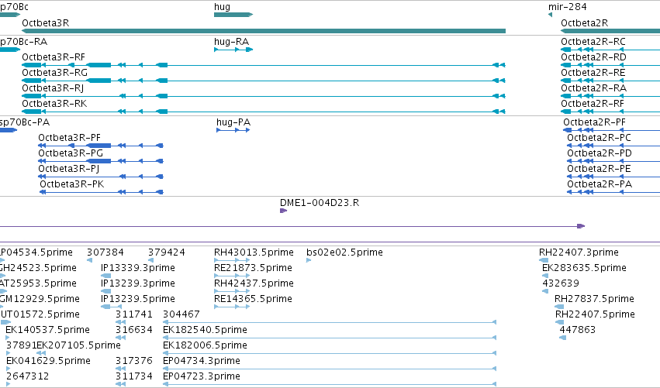Click EST 317376
The height and width of the screenshot is (388, 660).
[x=134, y=362]
